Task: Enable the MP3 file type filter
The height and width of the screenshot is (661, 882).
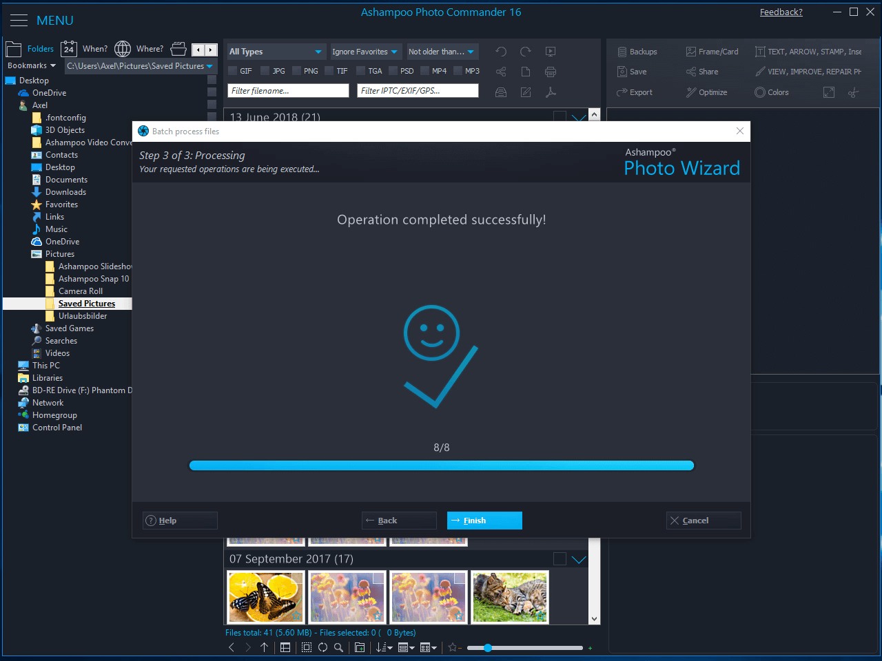Action: tap(458, 71)
